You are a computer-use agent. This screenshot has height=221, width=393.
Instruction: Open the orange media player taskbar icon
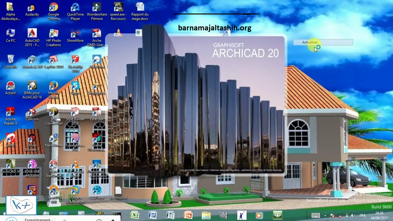pos(259,215)
